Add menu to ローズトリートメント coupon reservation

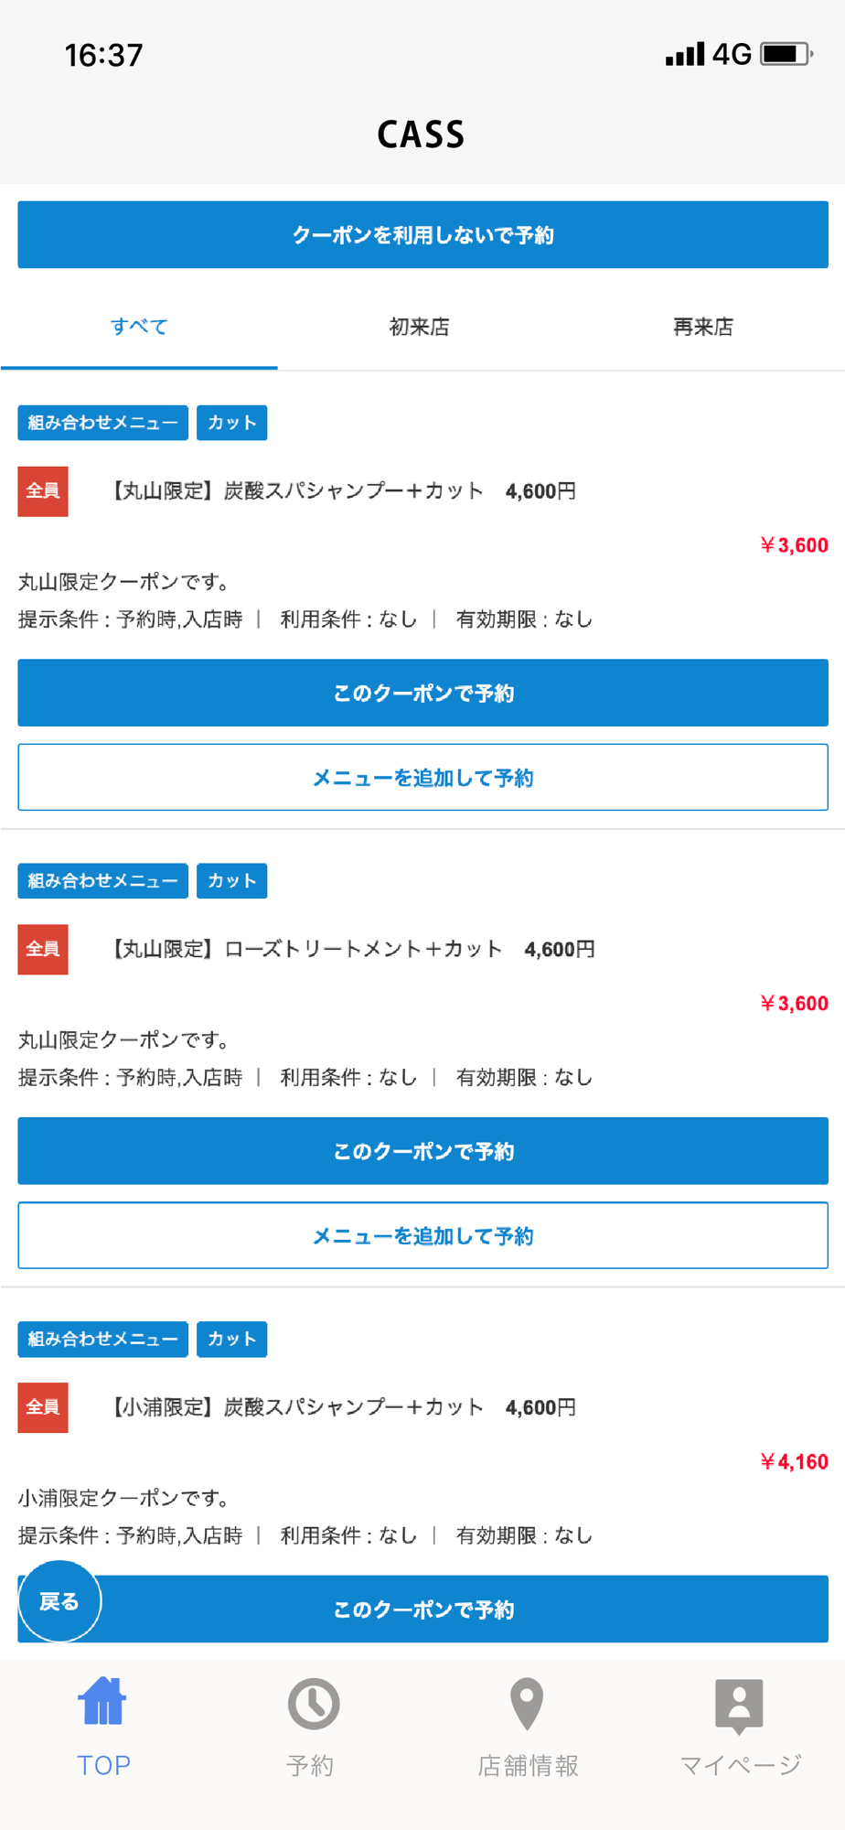422,1235
